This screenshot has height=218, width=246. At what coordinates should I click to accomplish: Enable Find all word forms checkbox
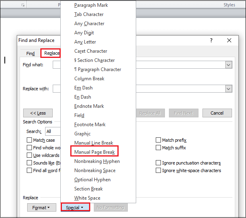point(29,170)
